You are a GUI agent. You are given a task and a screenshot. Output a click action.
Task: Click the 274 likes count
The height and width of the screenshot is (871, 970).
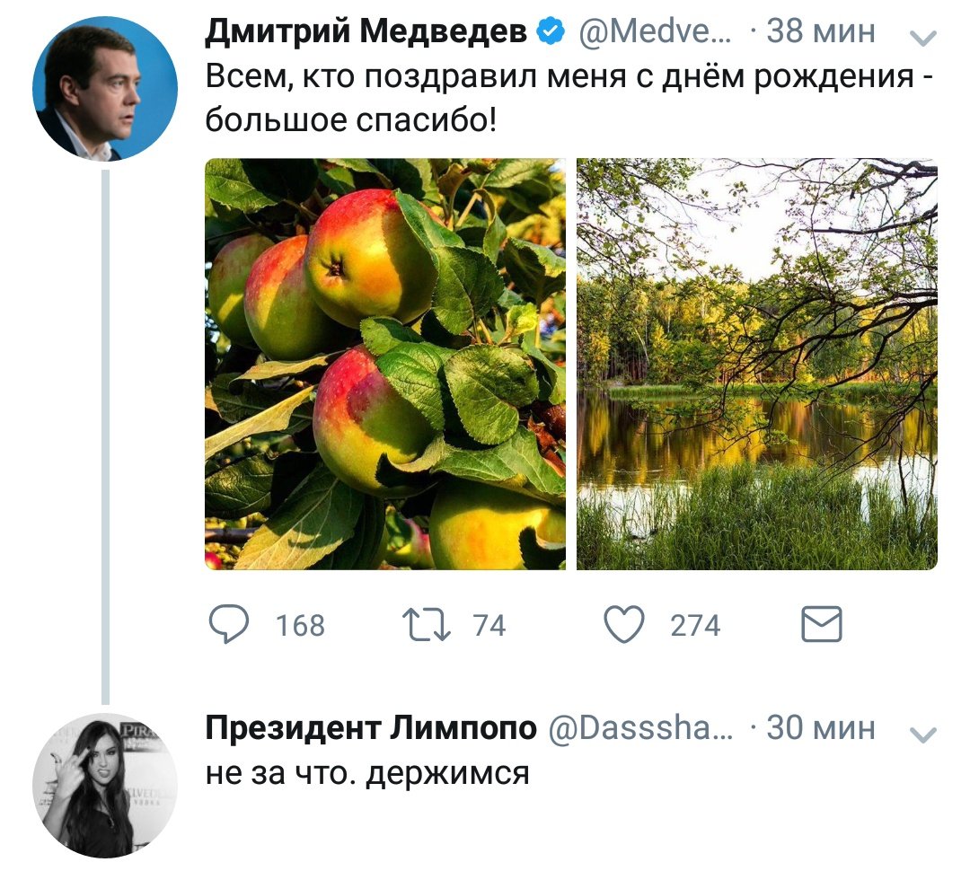(x=695, y=625)
